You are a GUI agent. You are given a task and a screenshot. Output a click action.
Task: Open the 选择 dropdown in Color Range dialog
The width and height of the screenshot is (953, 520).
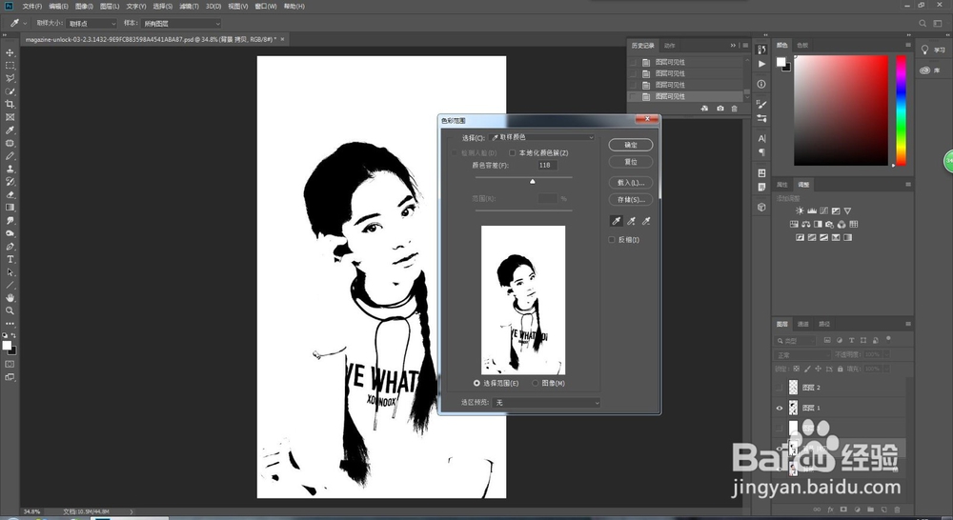(x=542, y=137)
